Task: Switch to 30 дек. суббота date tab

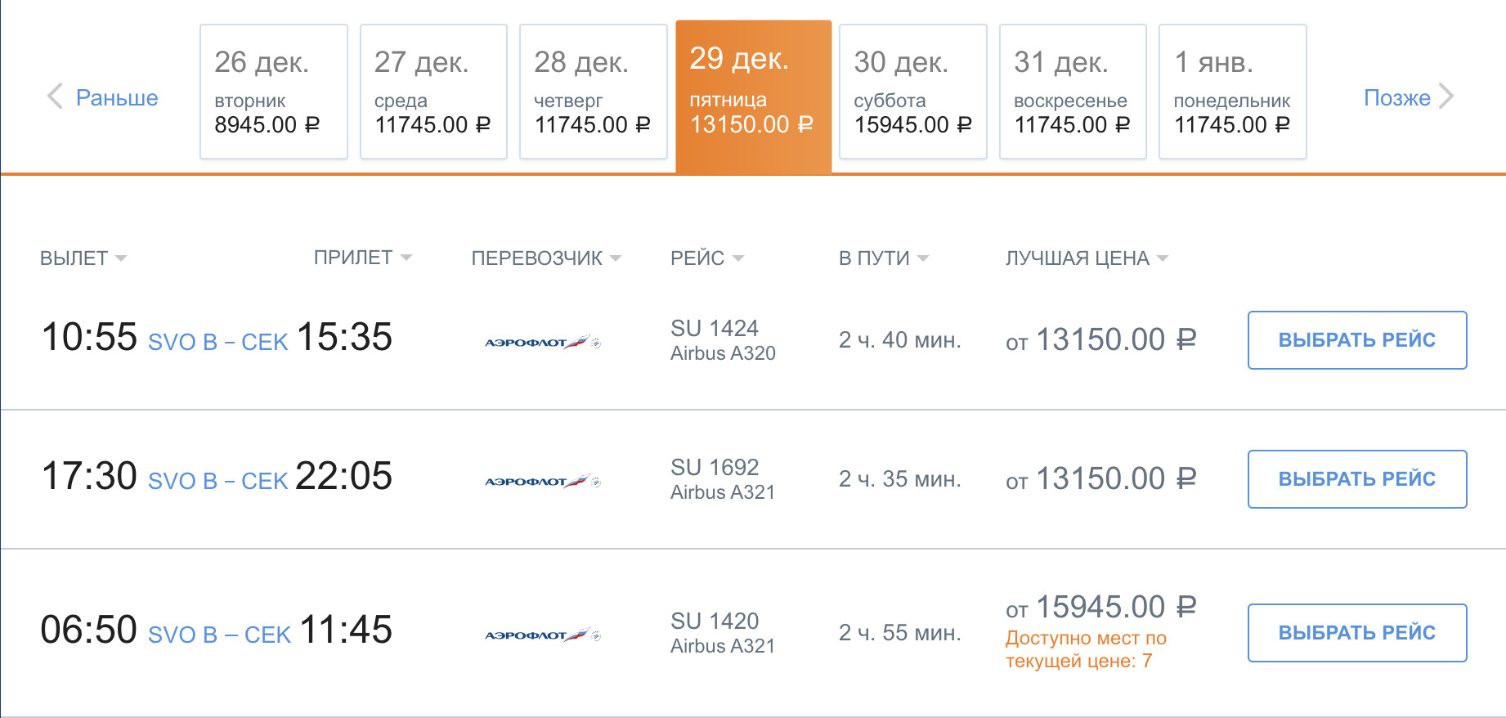Action: [912, 92]
